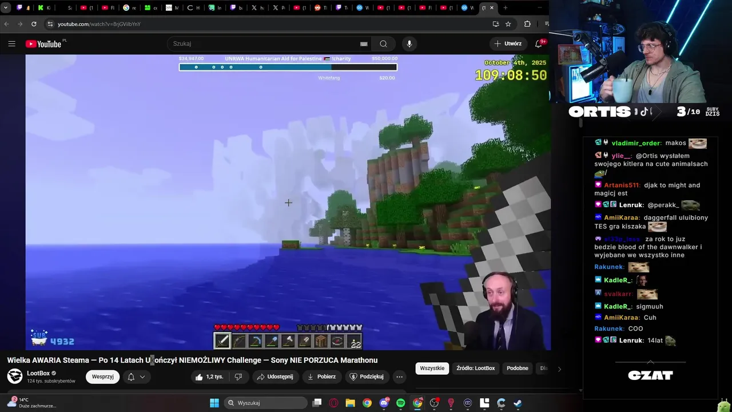
Task: Open more actions three-dot menu under video
Action: (x=399, y=377)
